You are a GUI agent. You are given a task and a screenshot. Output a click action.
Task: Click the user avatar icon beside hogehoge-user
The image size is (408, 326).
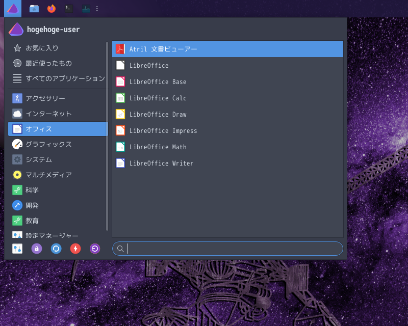click(x=16, y=29)
